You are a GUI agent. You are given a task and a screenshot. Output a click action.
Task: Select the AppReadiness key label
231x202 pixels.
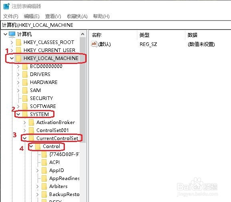pos(64,178)
